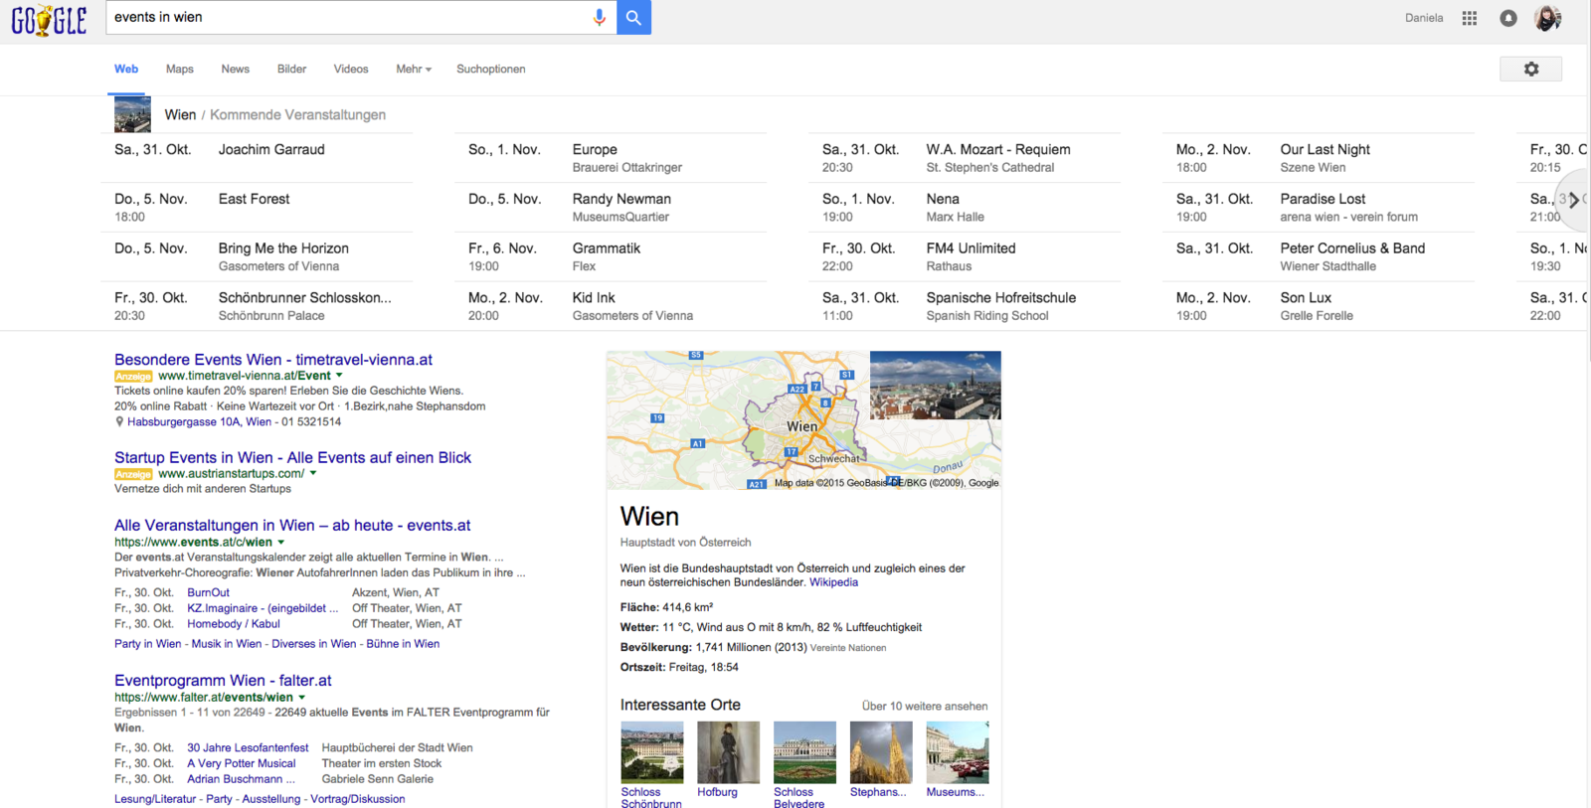Click the Wien map image
1591x808 pixels.
738,419
